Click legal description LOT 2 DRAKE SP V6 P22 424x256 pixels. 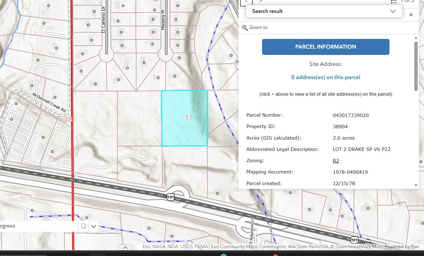click(x=362, y=149)
